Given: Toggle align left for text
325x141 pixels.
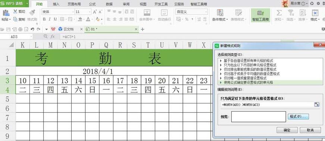Looking at the screenshot, I should 109,19.
